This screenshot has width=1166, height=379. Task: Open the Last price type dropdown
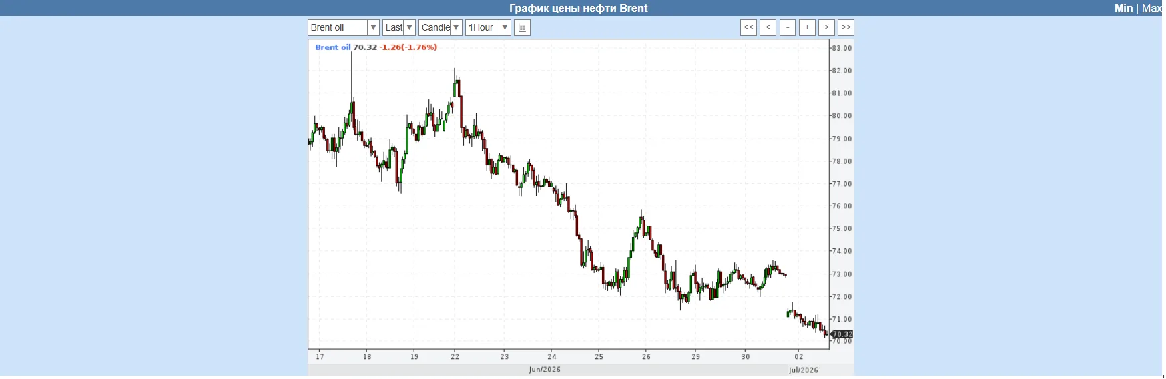pos(399,27)
